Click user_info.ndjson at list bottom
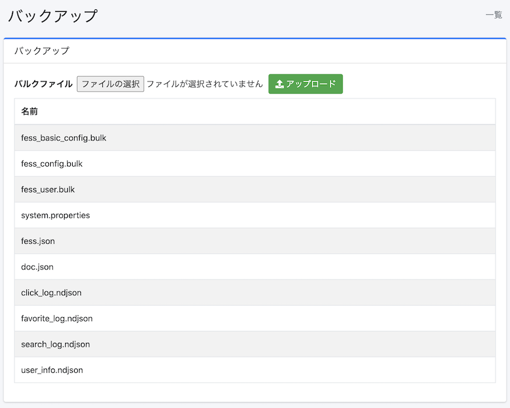 (51, 370)
